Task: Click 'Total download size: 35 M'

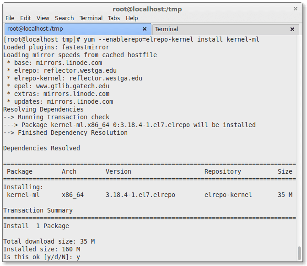Action: tap(49, 242)
